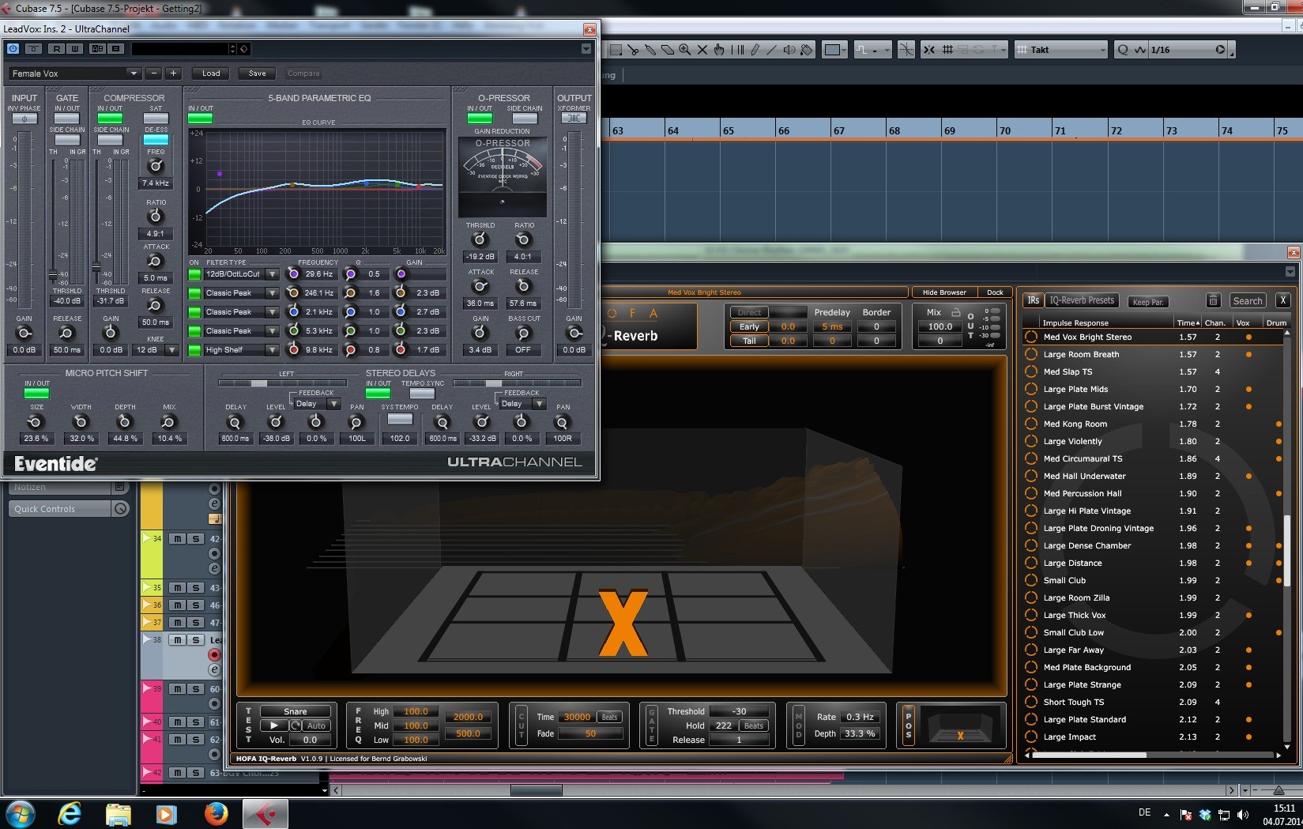
Task: Toggle Compressor IN/OUT switch
Action: 110,119
